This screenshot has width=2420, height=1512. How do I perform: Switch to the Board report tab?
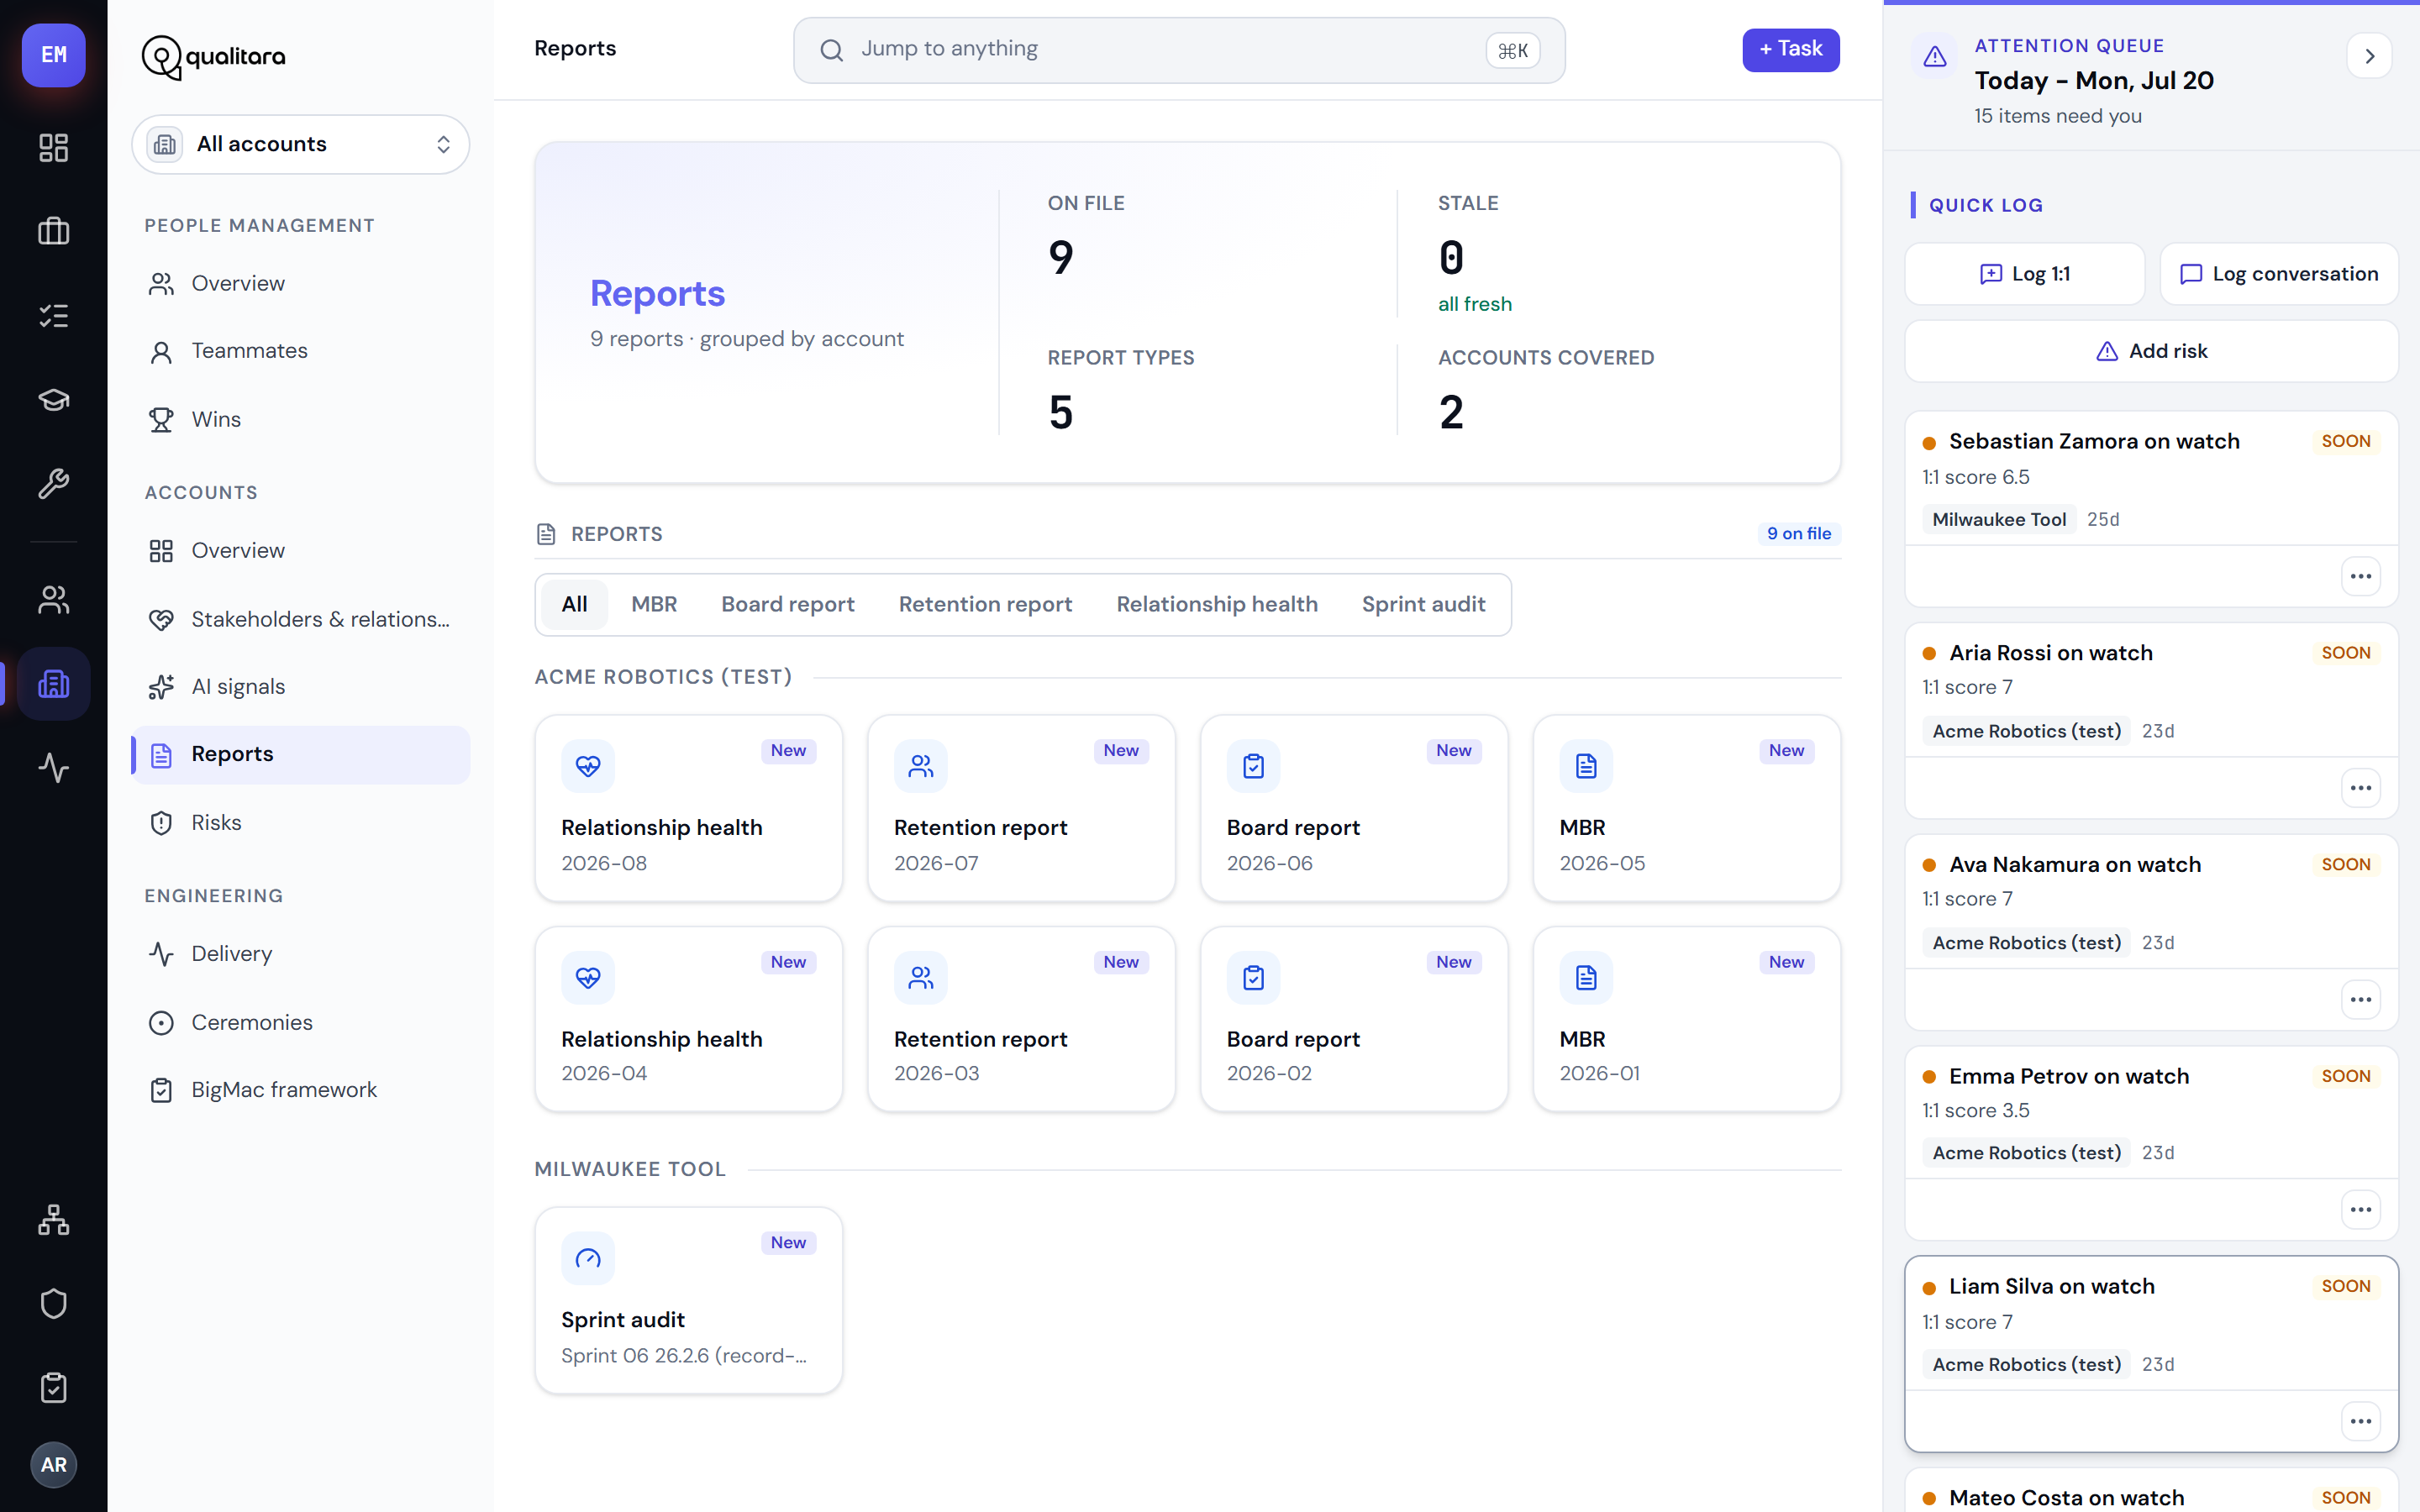(x=788, y=604)
